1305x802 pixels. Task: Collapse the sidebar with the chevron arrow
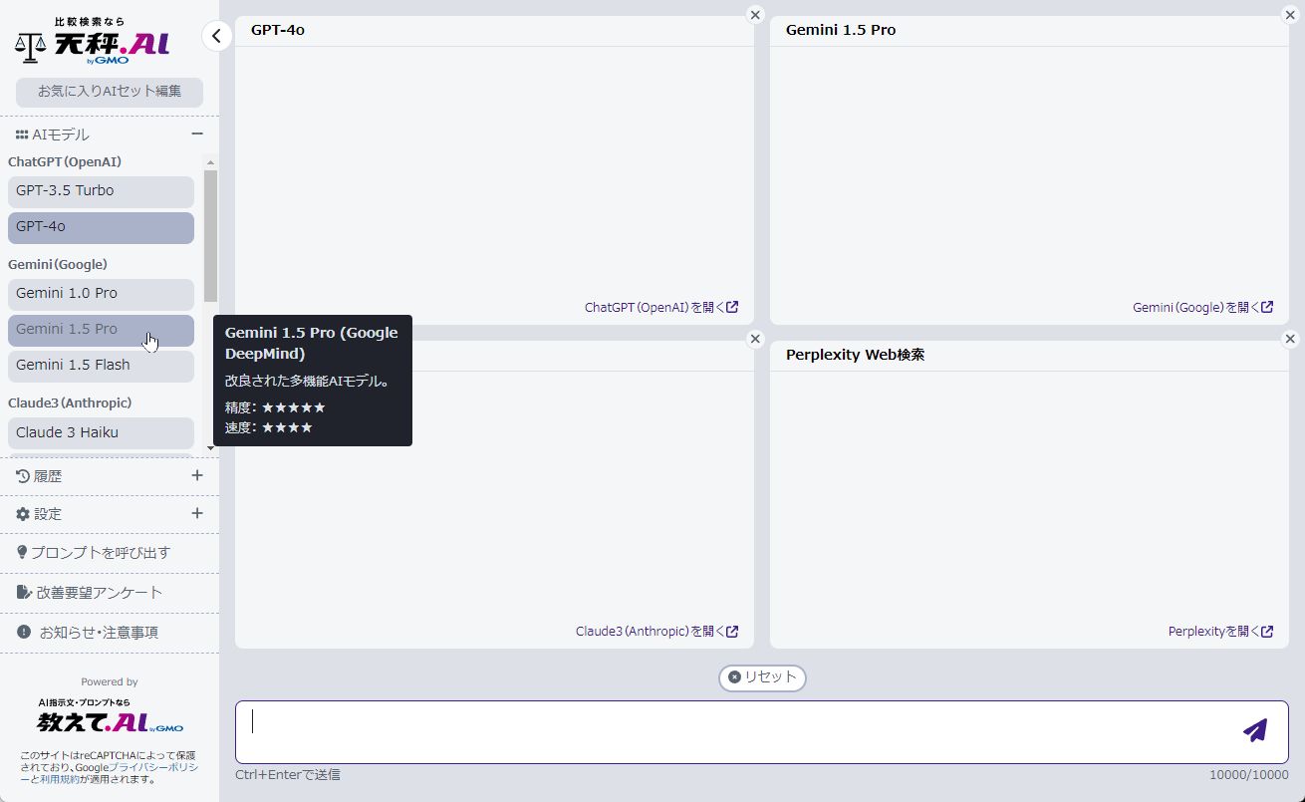coord(217,36)
